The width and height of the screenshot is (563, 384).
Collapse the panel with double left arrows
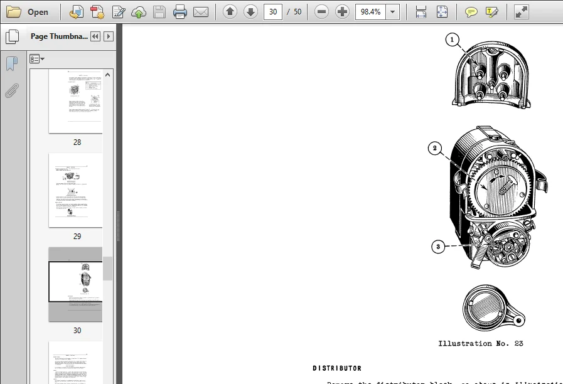[x=95, y=36]
